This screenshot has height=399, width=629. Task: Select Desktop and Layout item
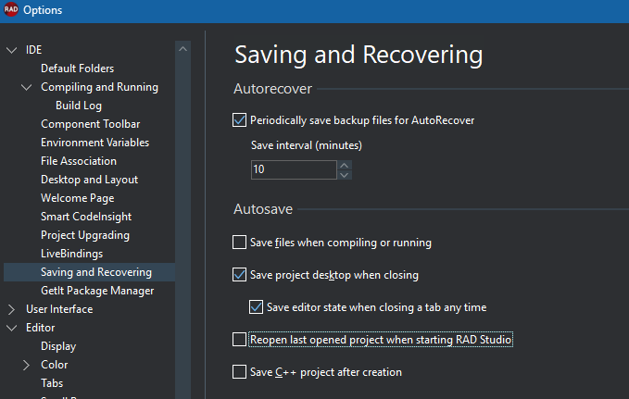pos(90,180)
